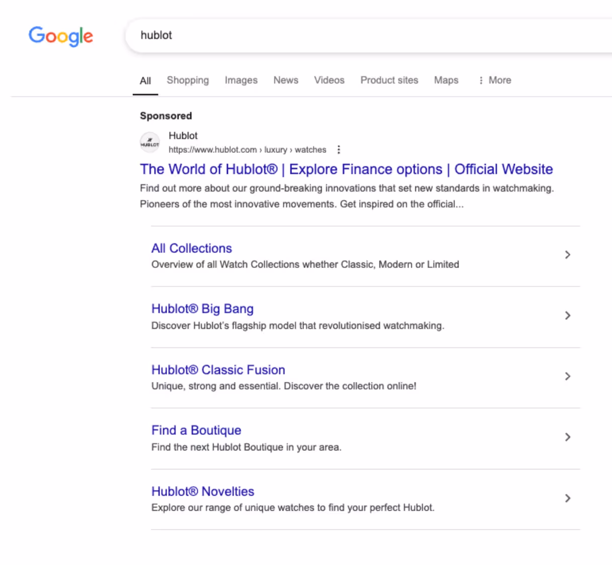
Task: Switch to the Shopping tab
Action: point(188,80)
